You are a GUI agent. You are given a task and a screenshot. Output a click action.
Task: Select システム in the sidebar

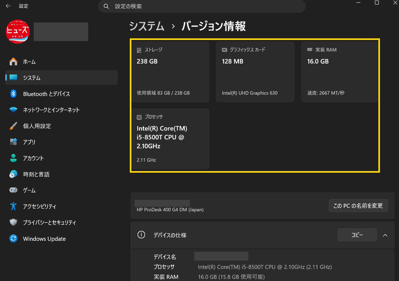[x=62, y=77]
